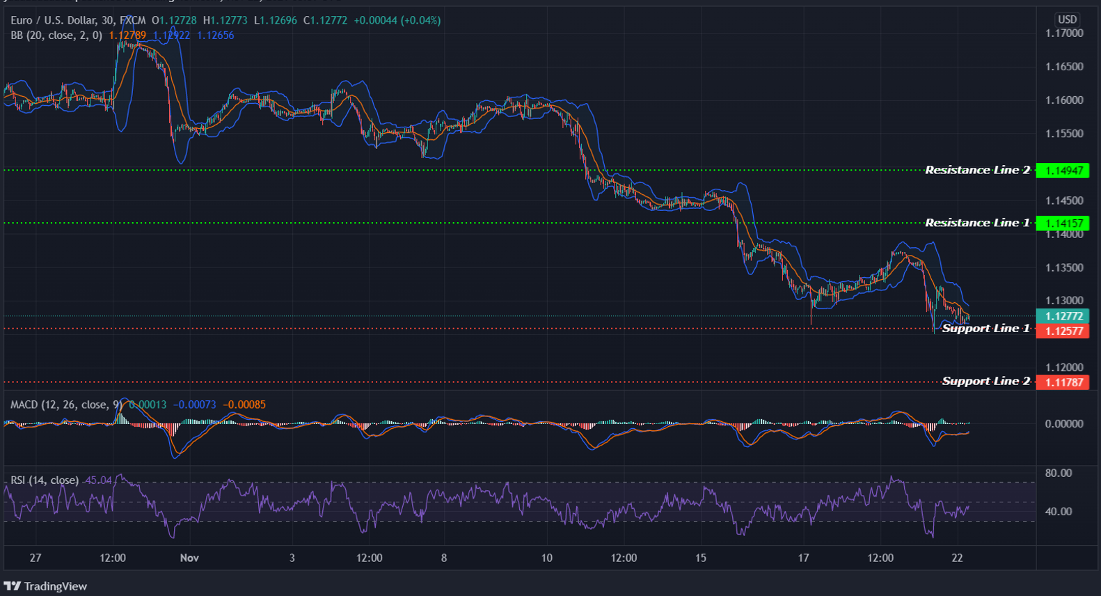Click the 1.17000 price axis label
Screen dimensions: 1101x596
point(1064,33)
